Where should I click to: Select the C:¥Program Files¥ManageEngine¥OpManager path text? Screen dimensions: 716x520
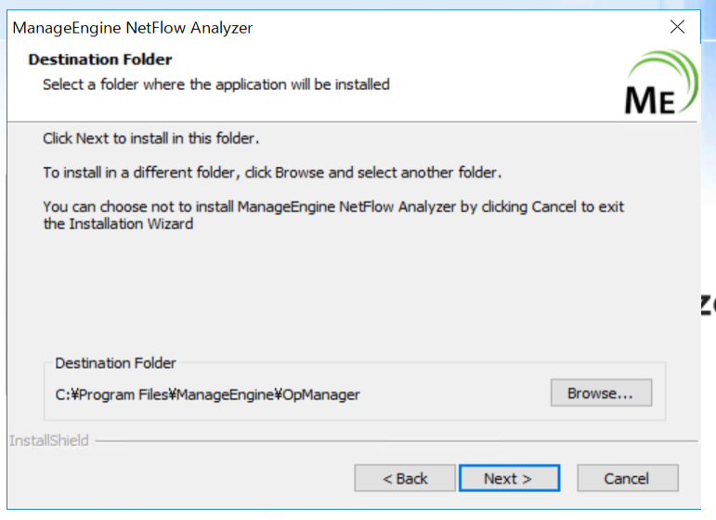(207, 395)
